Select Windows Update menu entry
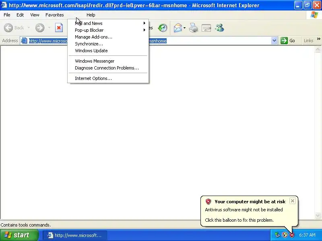 (x=108, y=51)
